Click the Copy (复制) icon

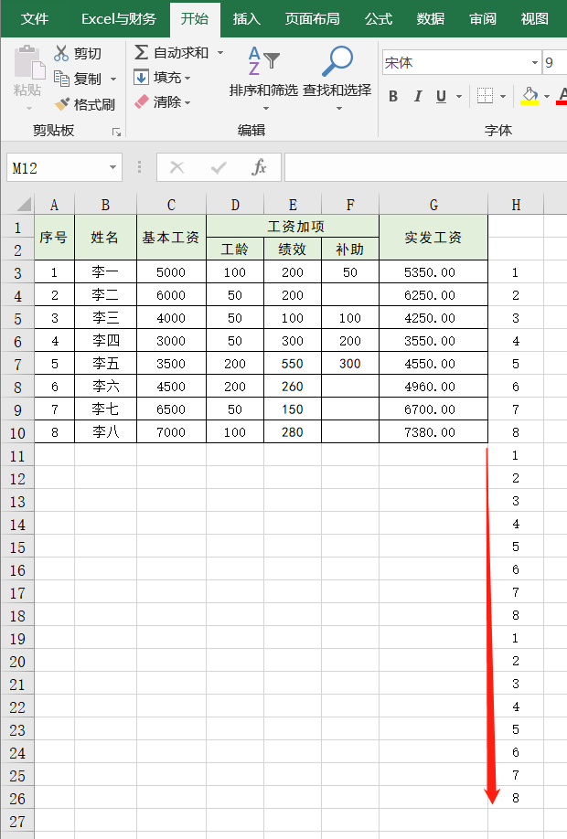click(x=61, y=79)
